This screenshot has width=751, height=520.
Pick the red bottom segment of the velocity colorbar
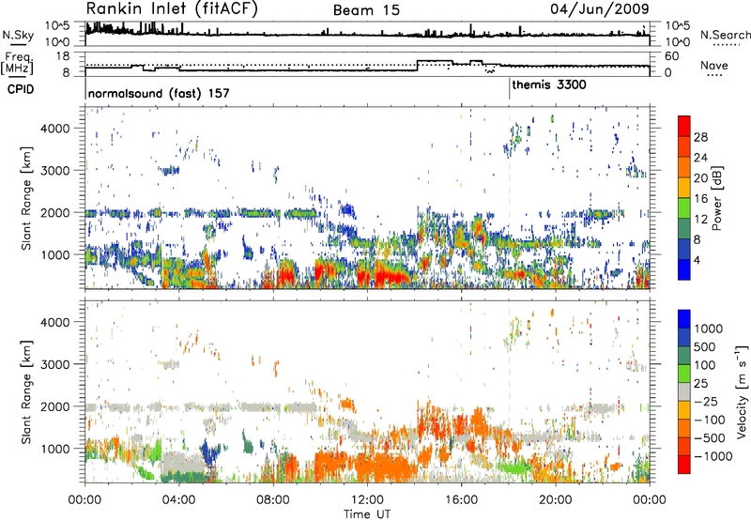coord(684,465)
